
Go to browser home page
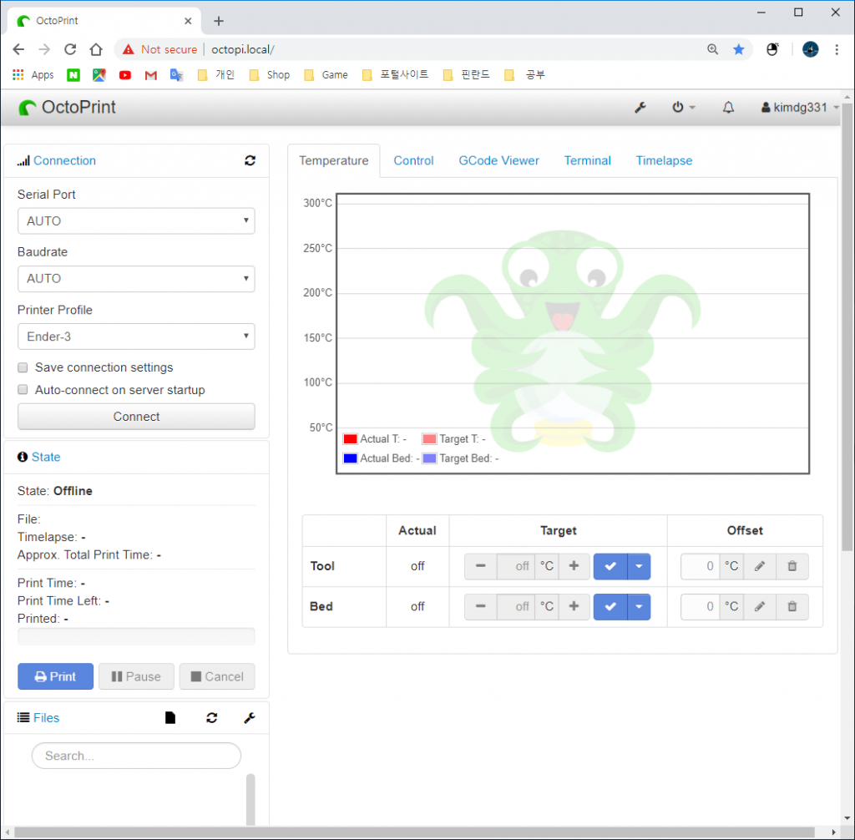96,49
